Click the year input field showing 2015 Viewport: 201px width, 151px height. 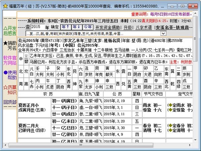pyautogui.click(x=38, y=27)
